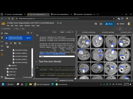Click the cloud save status icon

[61, 23]
